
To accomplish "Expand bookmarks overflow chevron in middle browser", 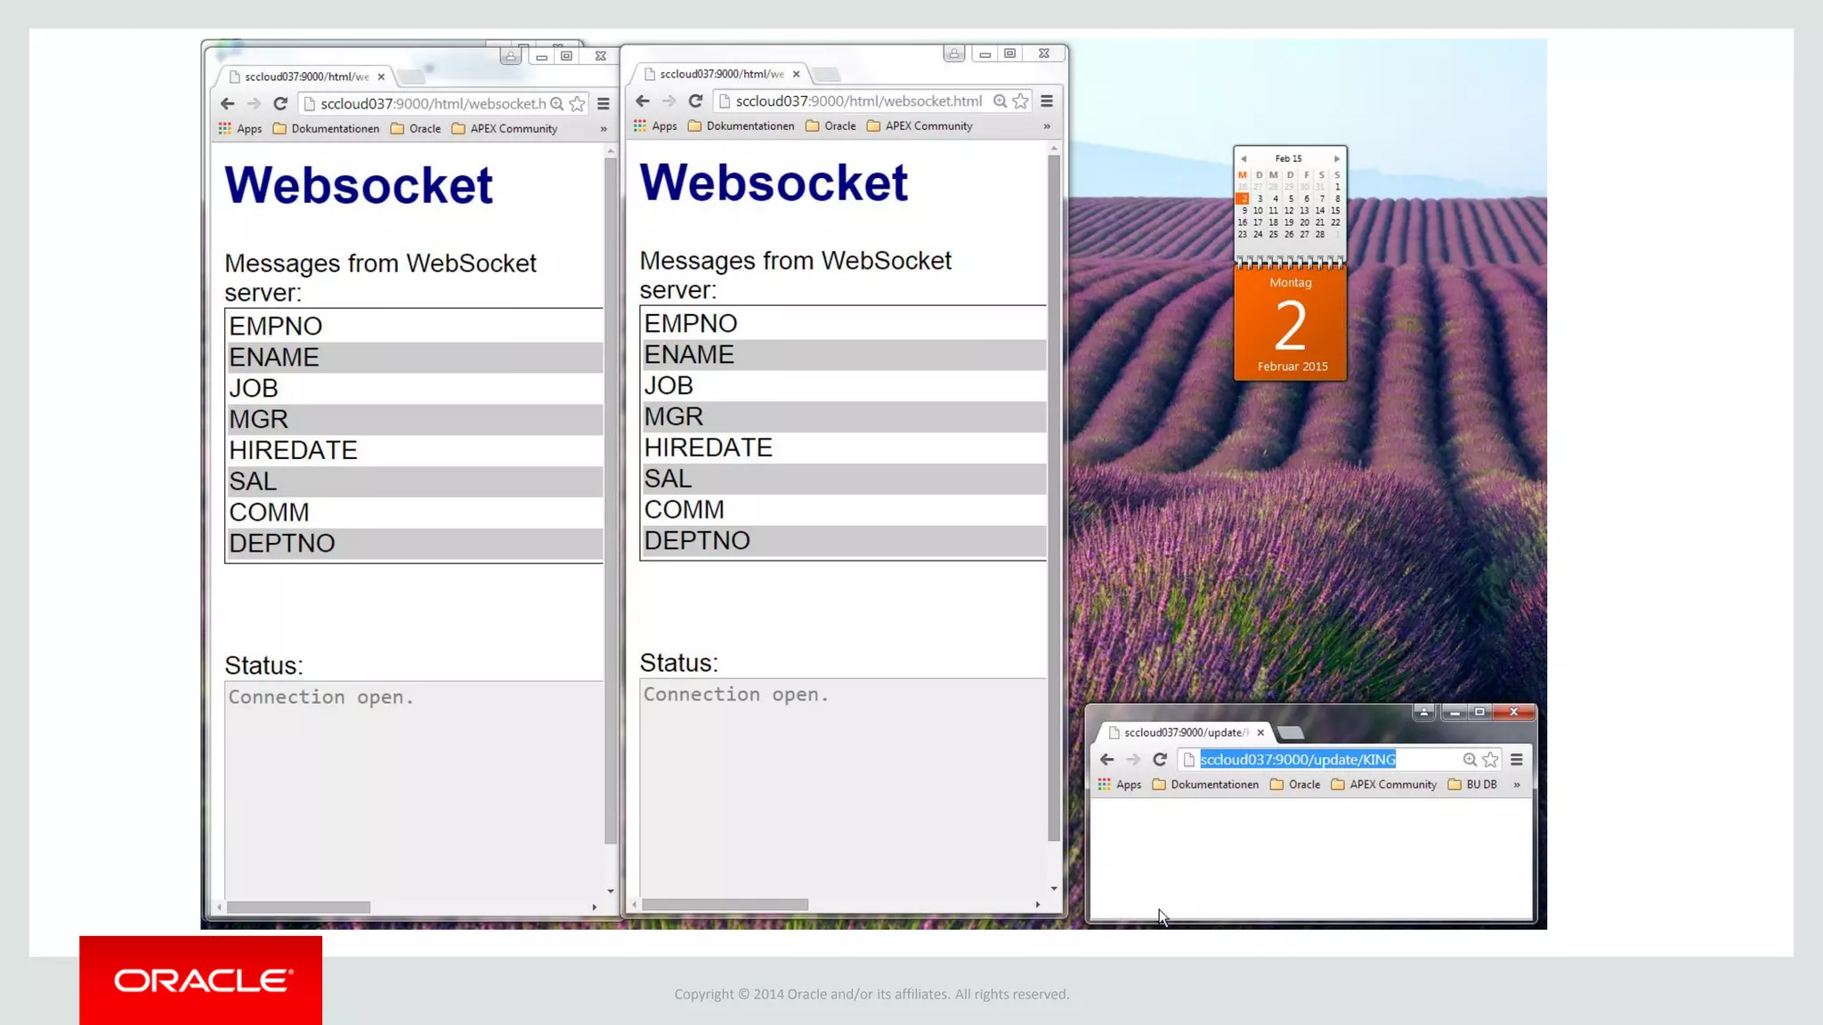I will coord(1047,126).
